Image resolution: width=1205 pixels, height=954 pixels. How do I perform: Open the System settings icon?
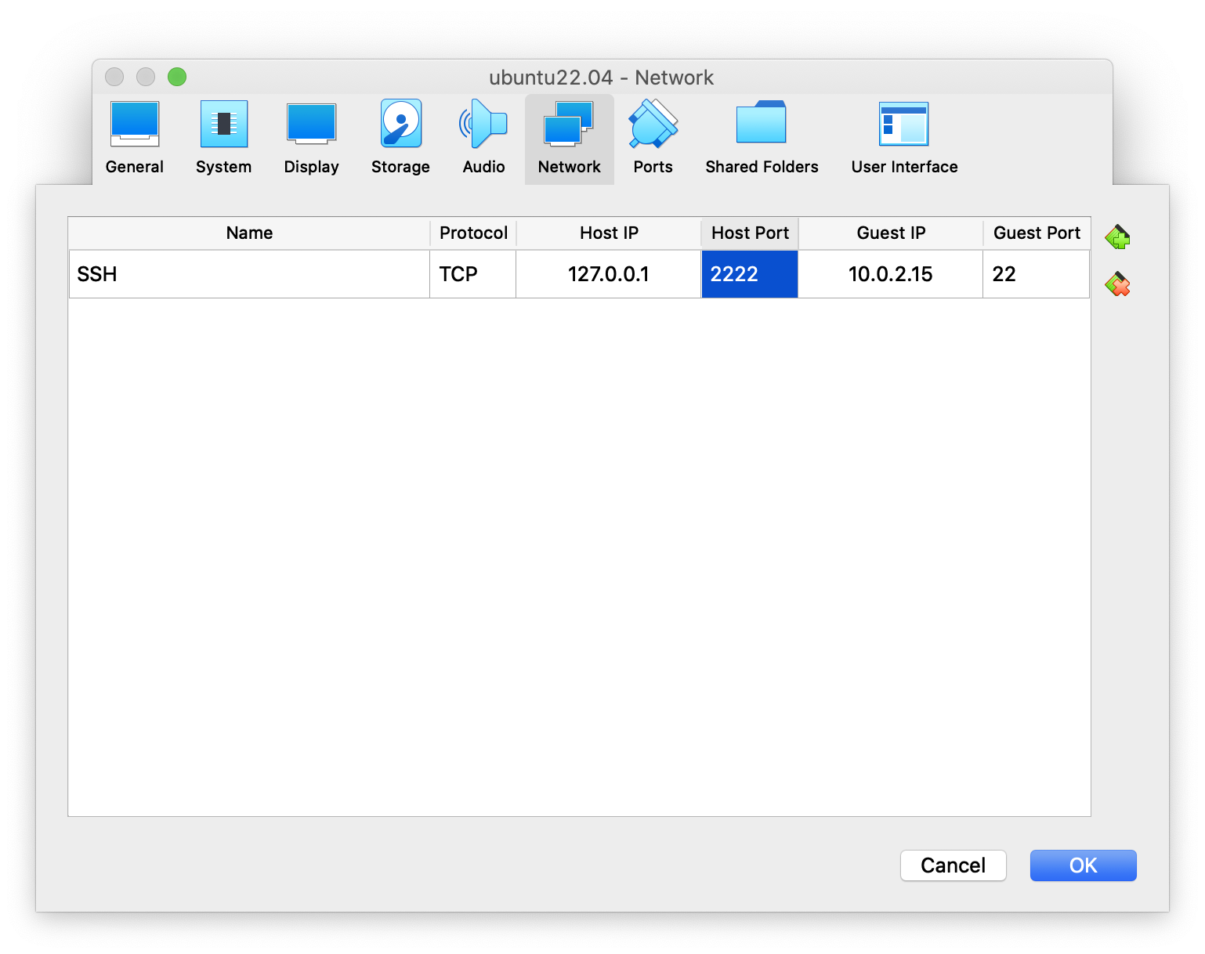pos(223,138)
